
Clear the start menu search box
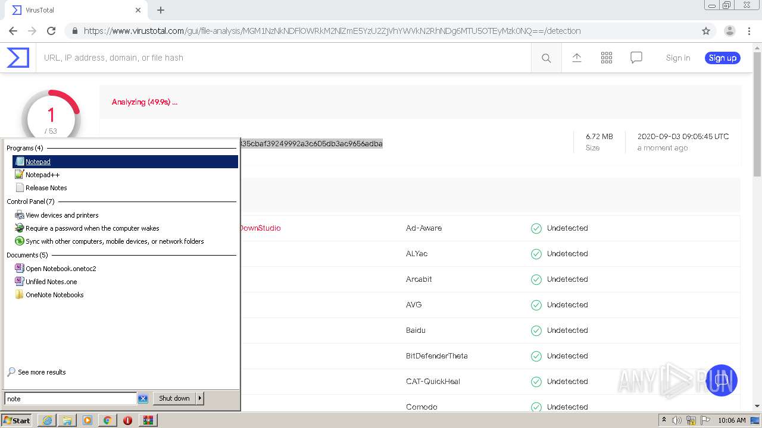tap(143, 399)
